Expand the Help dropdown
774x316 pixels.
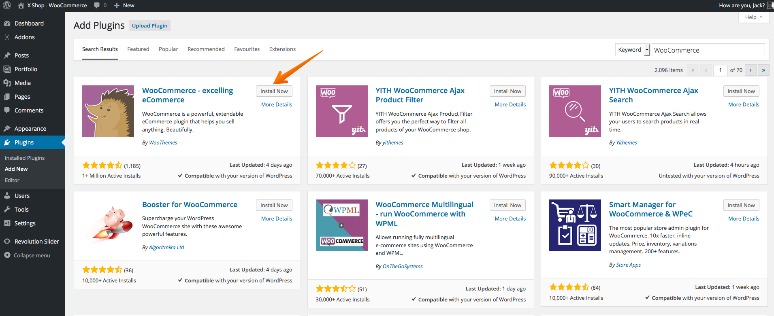pos(754,17)
